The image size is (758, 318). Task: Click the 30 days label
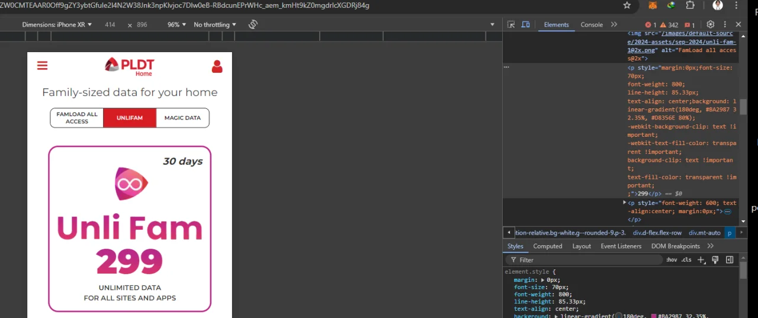point(182,161)
